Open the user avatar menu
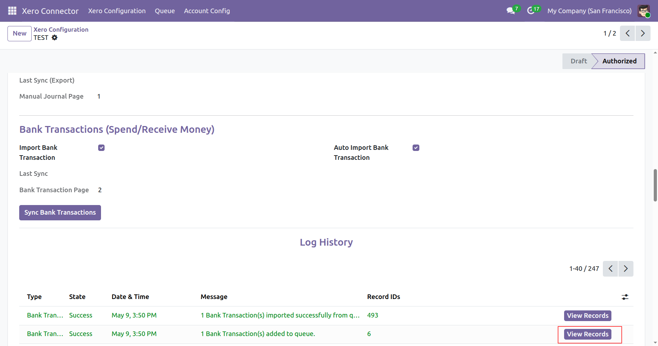The image size is (658, 346). (644, 11)
